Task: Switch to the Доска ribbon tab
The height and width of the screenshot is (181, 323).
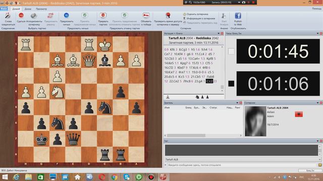Action: (x=28, y=9)
